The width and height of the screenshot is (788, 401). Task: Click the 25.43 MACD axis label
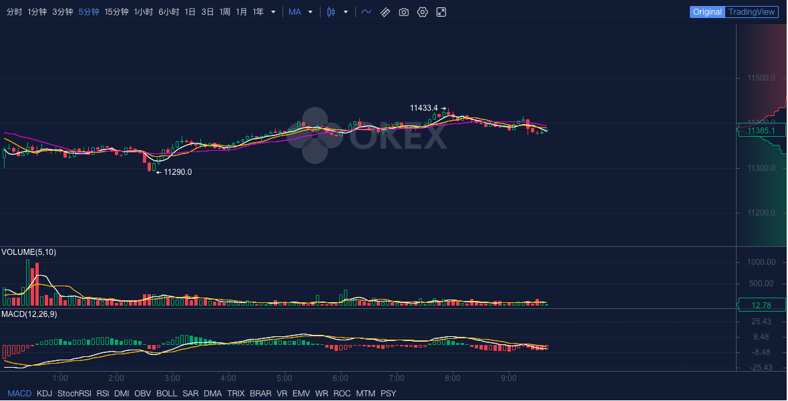point(761,322)
